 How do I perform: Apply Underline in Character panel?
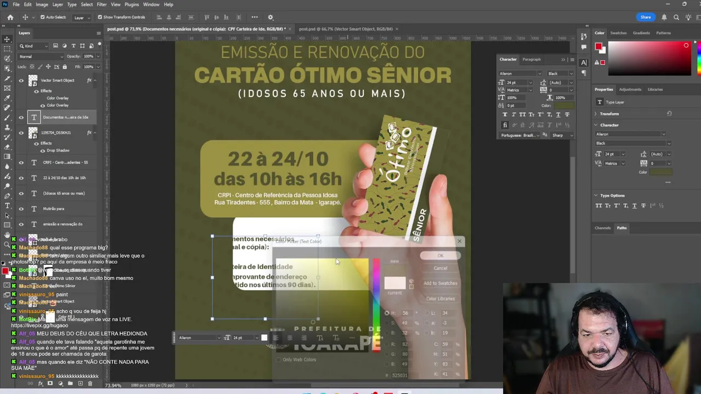[x=558, y=114]
